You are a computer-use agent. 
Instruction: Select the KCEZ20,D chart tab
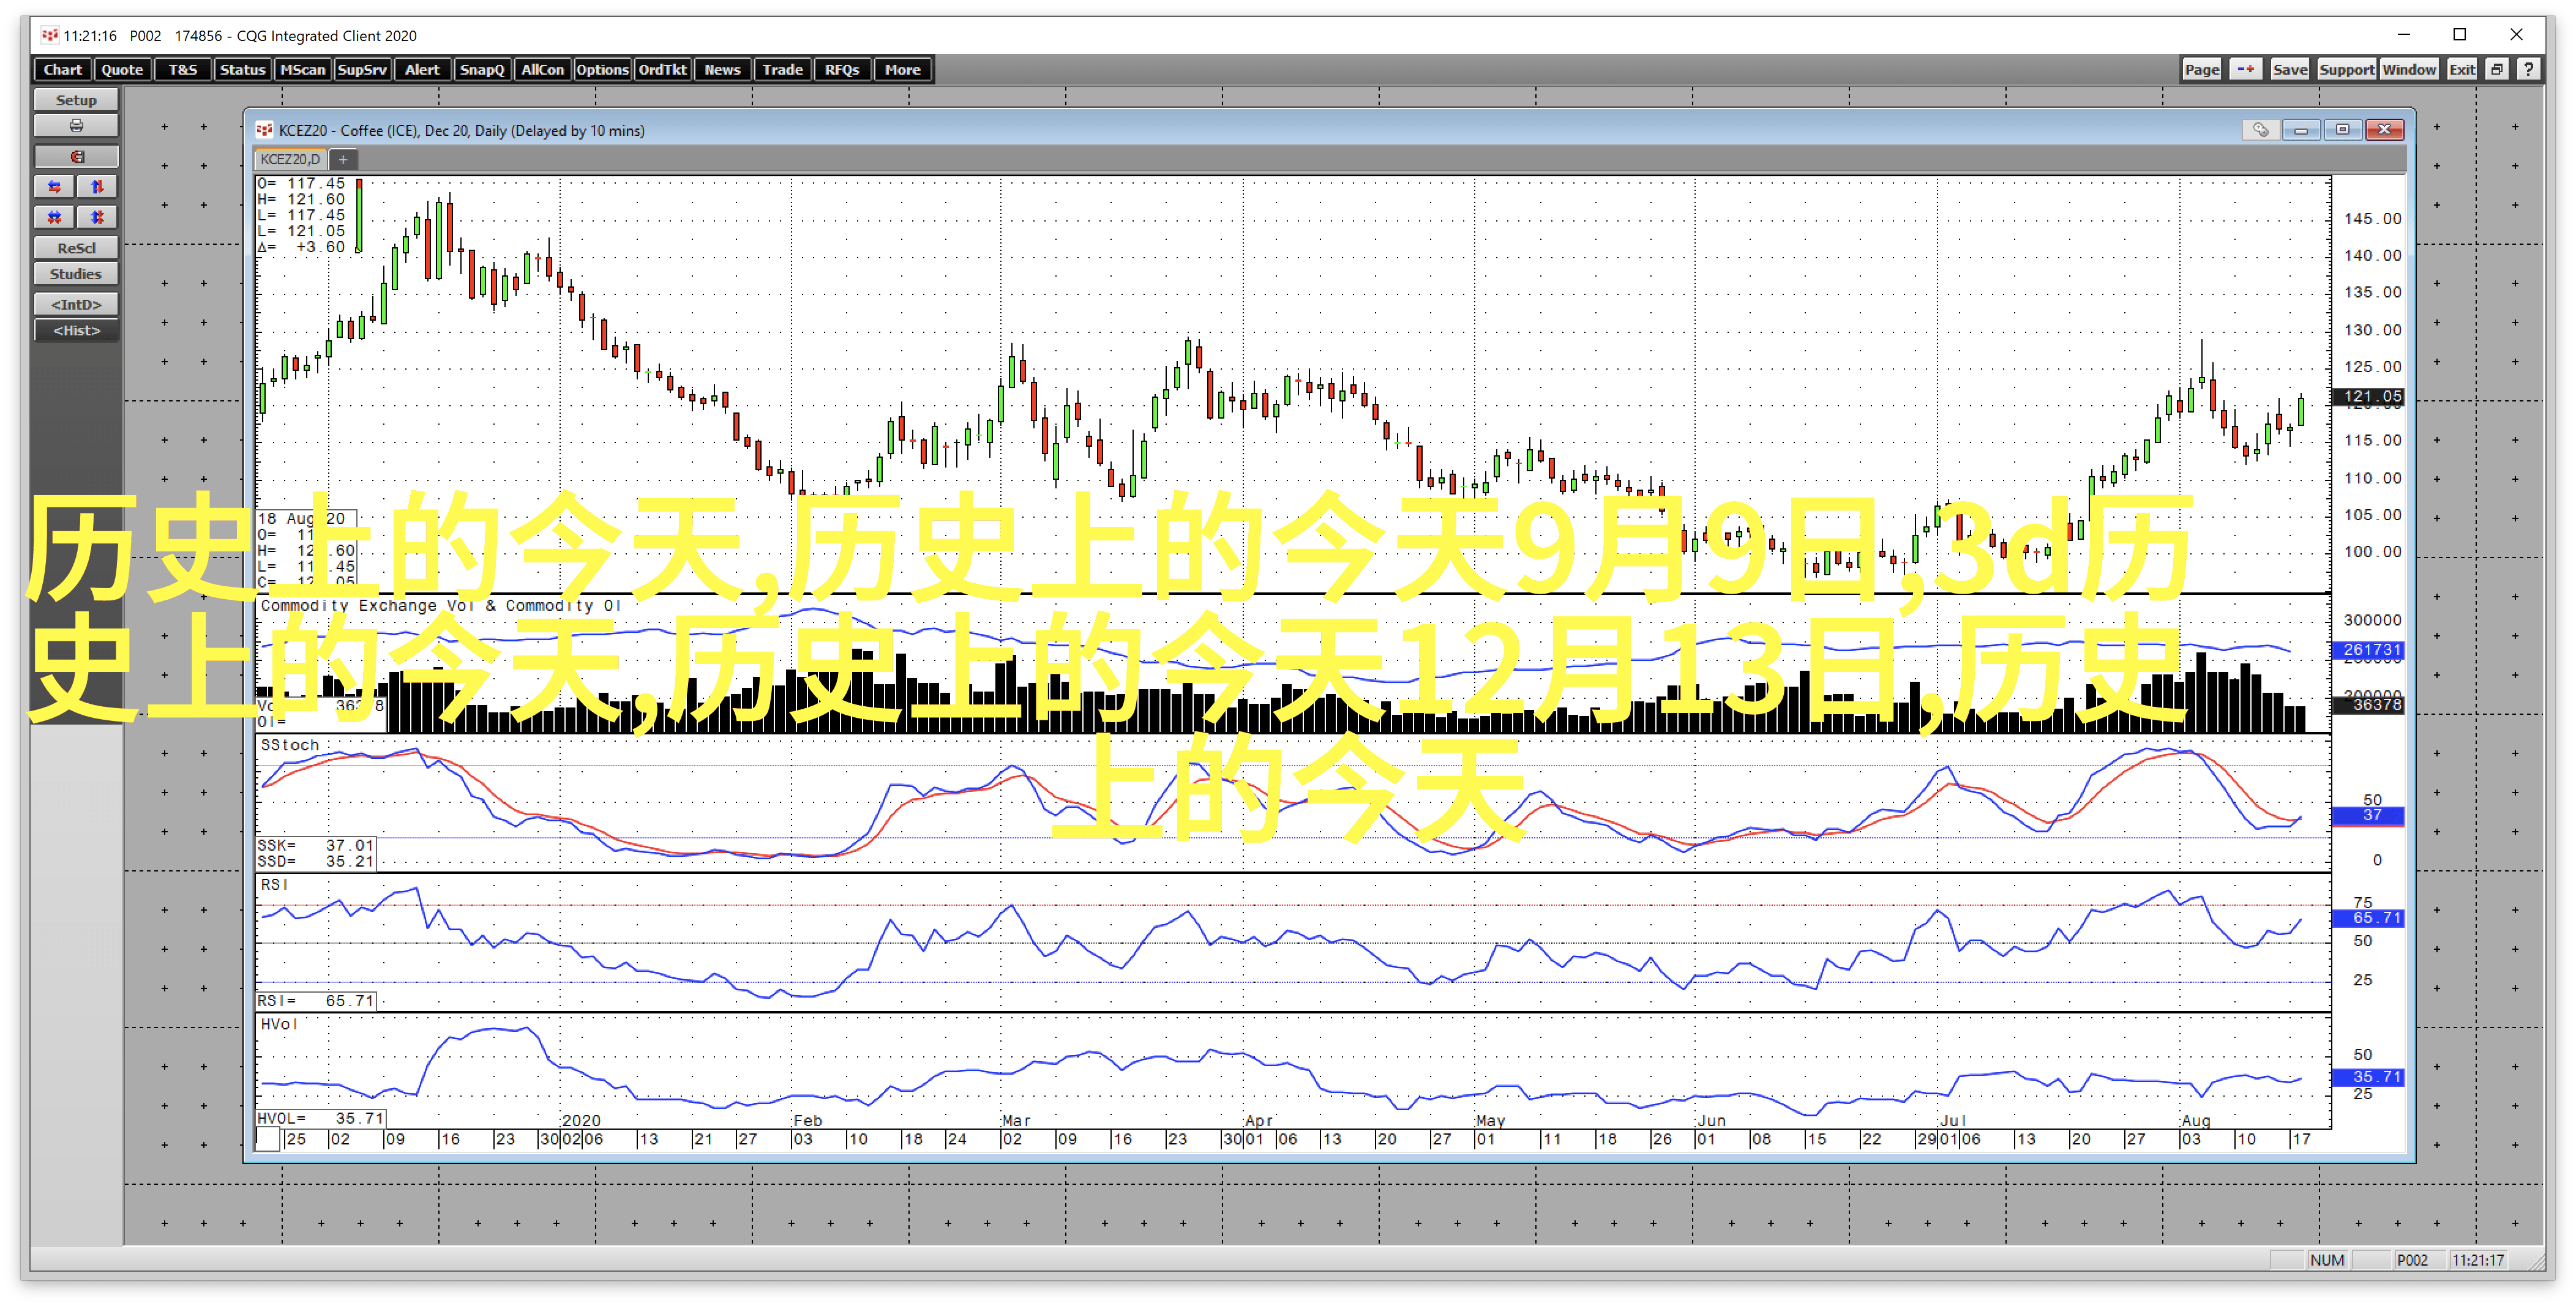(290, 159)
